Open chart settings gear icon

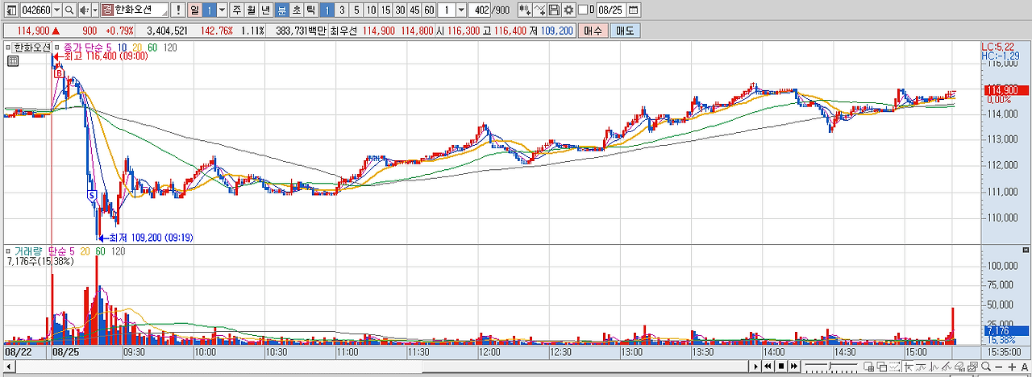(x=568, y=10)
